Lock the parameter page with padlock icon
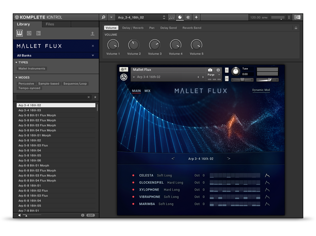This screenshot has height=236, width=316. (x=296, y=28)
